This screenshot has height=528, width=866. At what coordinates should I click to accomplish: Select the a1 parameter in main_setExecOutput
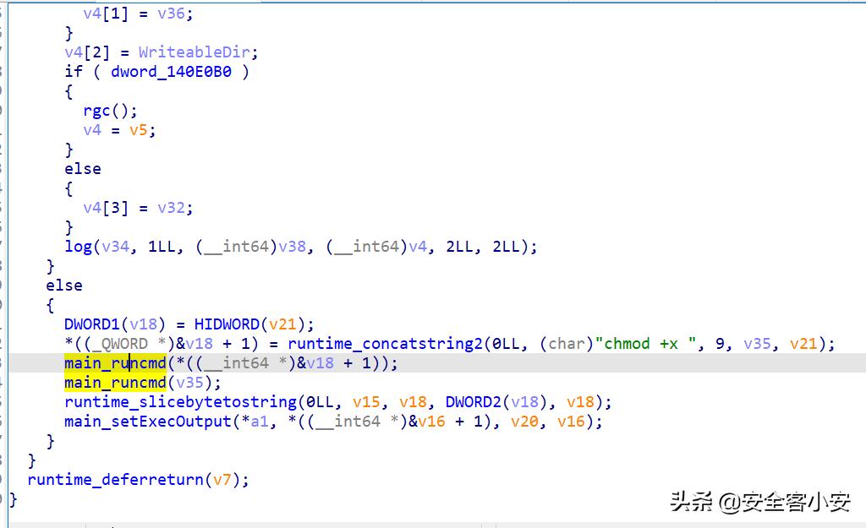click(260, 422)
